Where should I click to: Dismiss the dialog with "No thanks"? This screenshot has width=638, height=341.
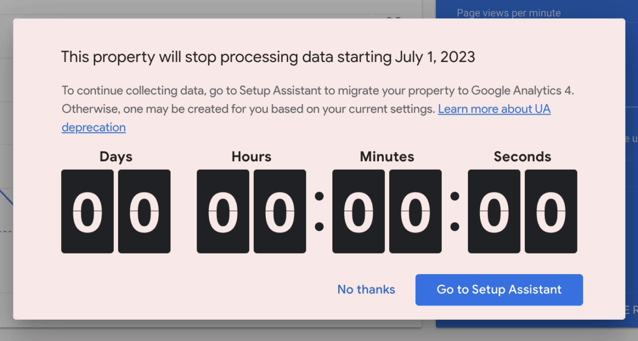coord(366,290)
